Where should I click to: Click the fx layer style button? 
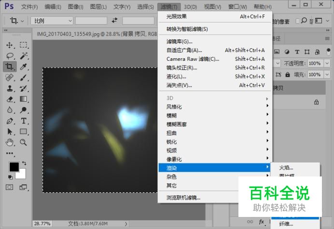pyautogui.click(x=262, y=222)
